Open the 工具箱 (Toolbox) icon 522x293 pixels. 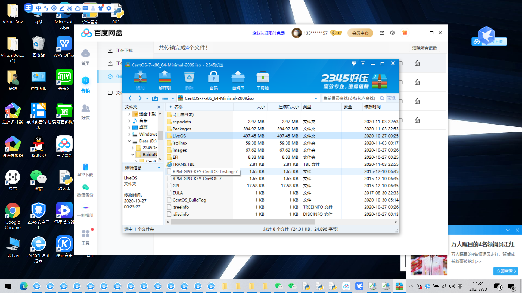263,80
